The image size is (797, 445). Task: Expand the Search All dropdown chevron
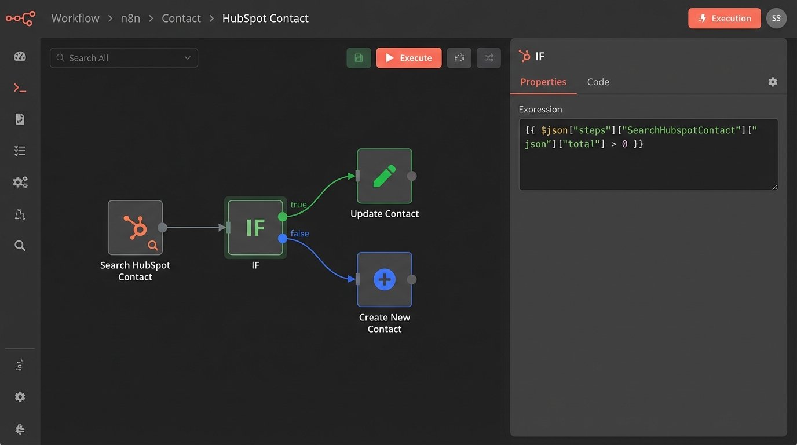[x=187, y=58]
